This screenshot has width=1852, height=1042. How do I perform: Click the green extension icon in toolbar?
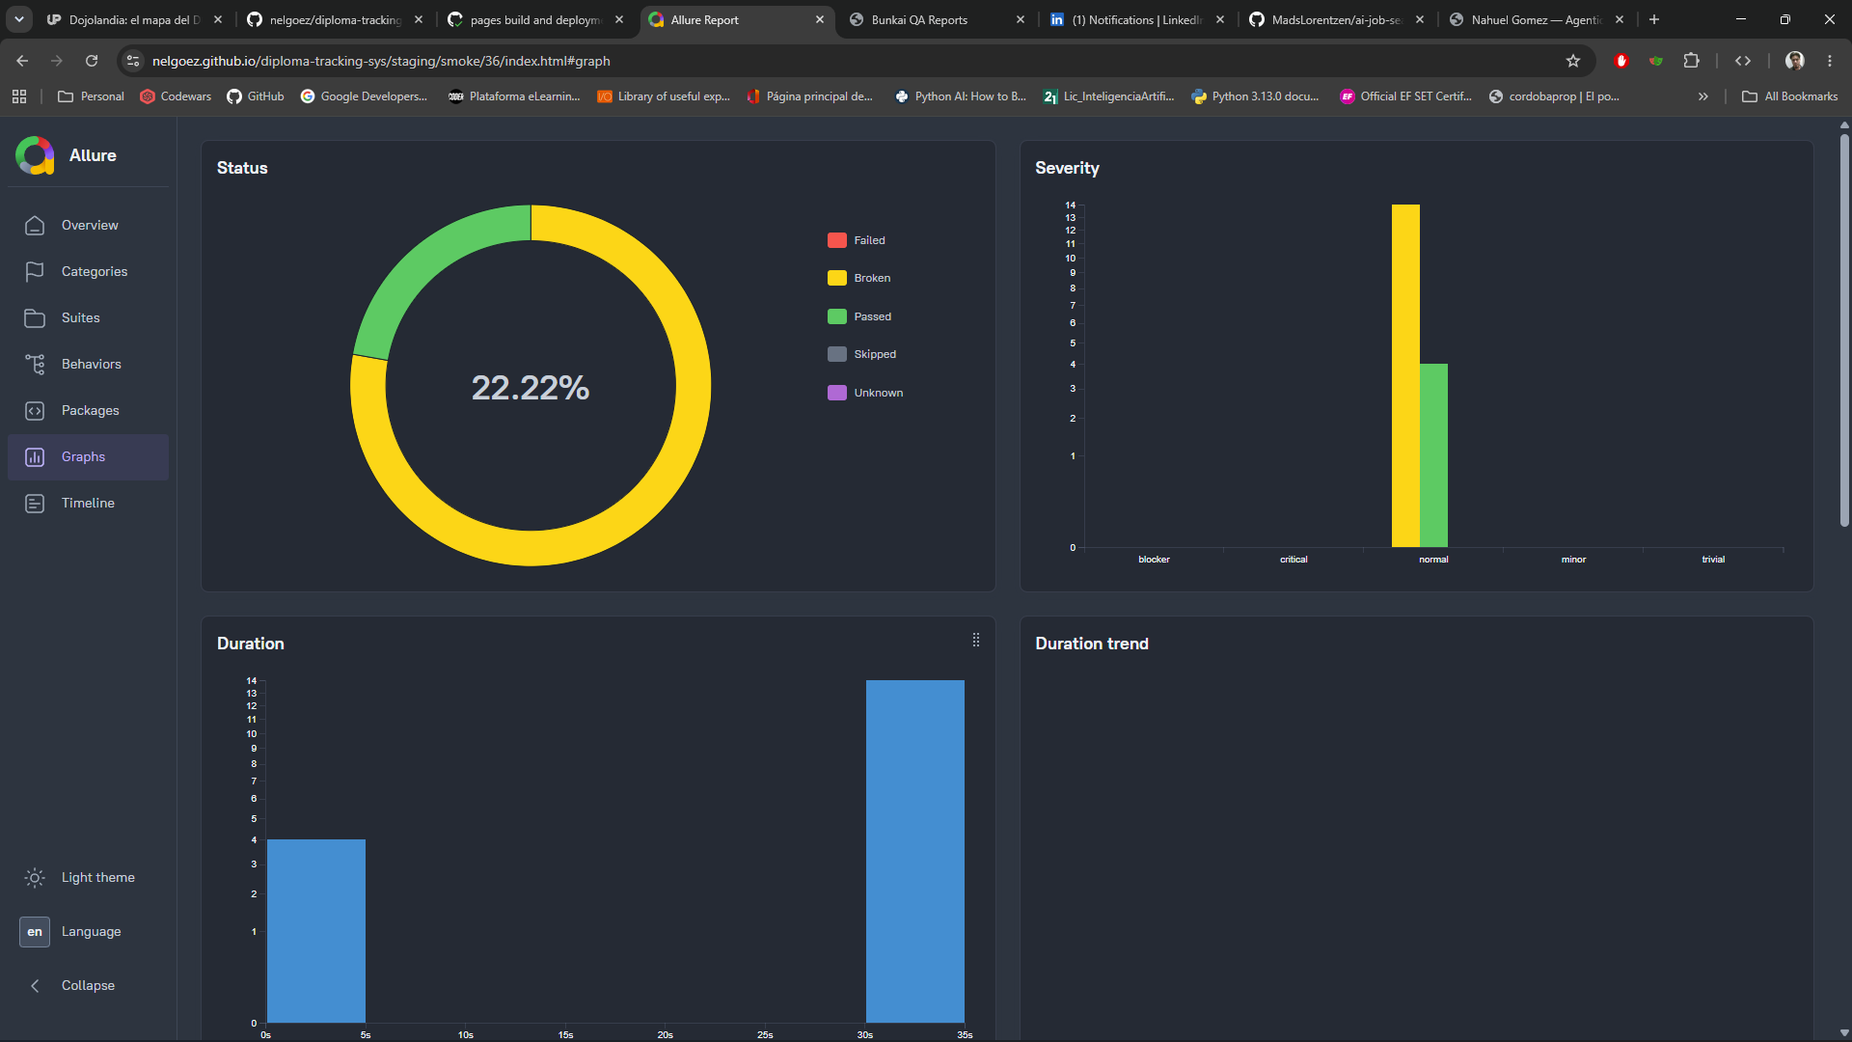point(1656,61)
